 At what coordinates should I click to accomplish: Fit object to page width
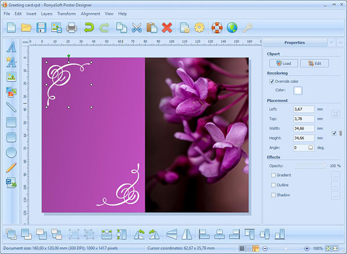pyautogui.click(x=107, y=234)
